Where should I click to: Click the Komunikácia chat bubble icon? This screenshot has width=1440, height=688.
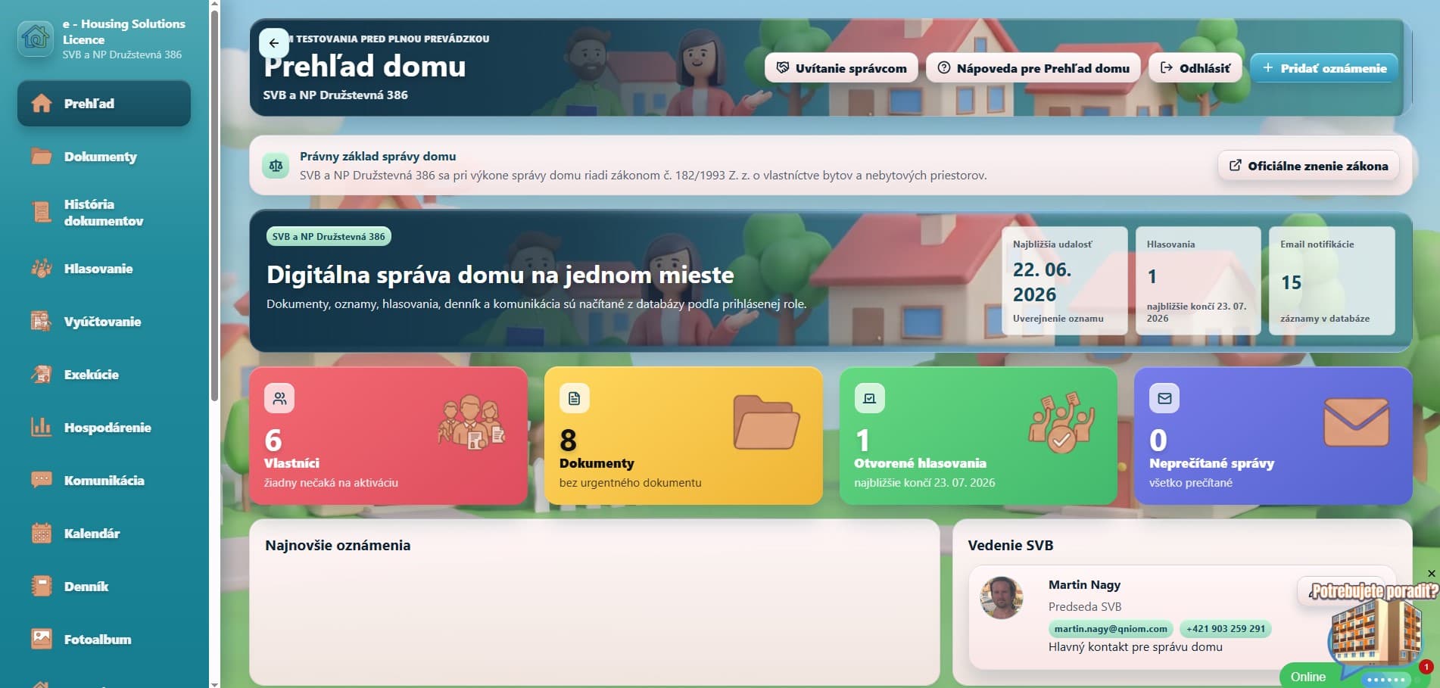[41, 481]
